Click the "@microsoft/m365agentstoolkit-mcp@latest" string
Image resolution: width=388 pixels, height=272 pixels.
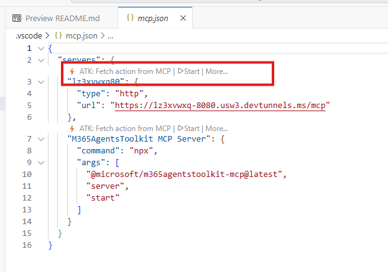tap(184, 175)
